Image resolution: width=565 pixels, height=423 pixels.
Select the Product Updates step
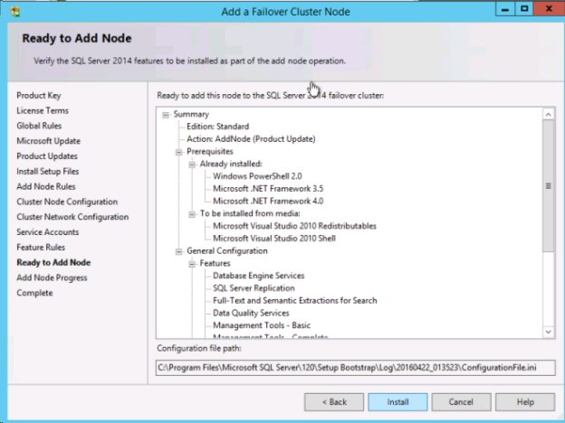(47, 156)
